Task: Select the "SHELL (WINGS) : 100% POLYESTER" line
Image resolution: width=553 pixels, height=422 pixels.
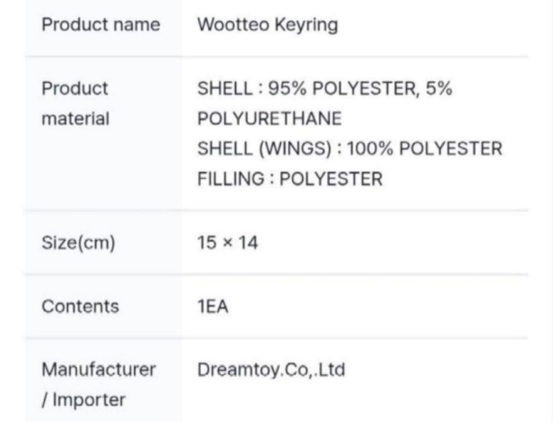Action: click(350, 149)
